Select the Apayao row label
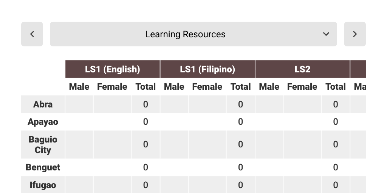This screenshot has height=193, width=387. tap(43, 122)
